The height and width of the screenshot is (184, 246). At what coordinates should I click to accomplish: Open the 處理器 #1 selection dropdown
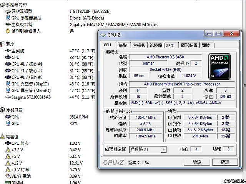point(148,149)
